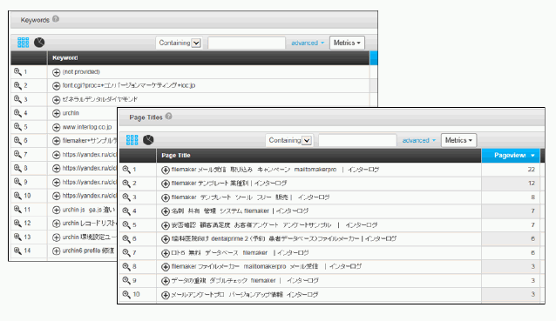Click magnifier icon on Keywords row 10

tap(17, 196)
